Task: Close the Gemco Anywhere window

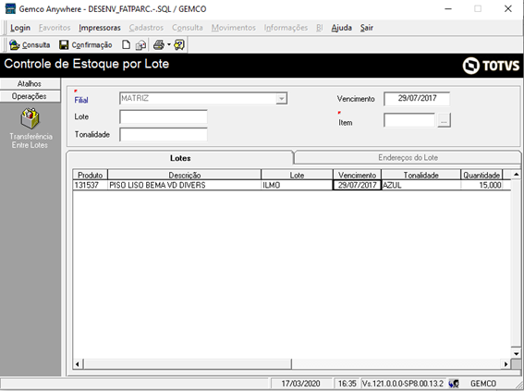Action: pyautogui.click(x=508, y=8)
